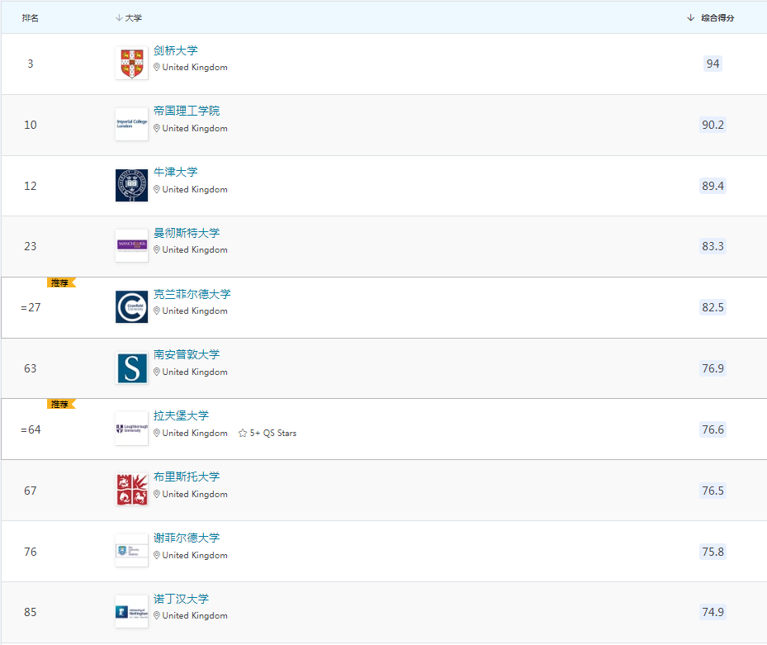Open 剑桥大学 university link
The image size is (767, 645).
pyautogui.click(x=176, y=50)
